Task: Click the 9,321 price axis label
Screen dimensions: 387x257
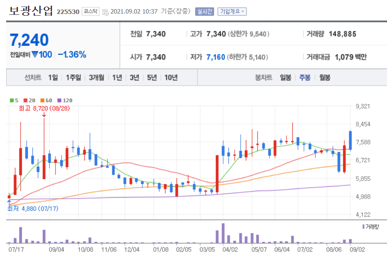Action: (x=363, y=106)
